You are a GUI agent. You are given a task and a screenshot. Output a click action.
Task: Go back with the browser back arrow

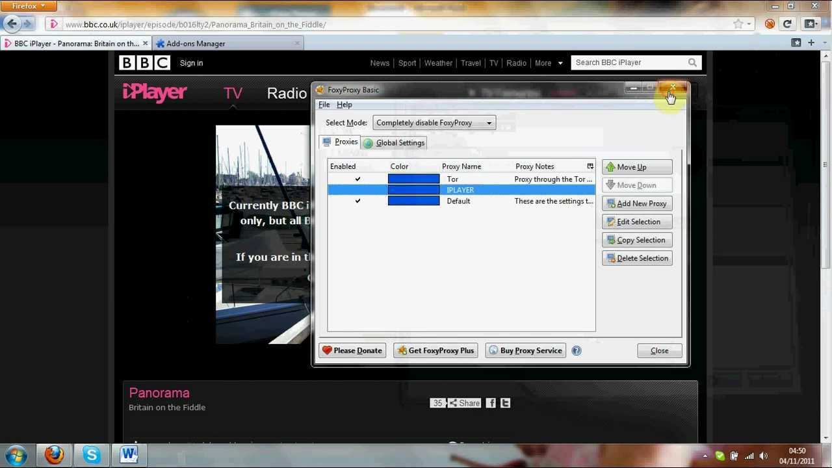[x=11, y=24]
